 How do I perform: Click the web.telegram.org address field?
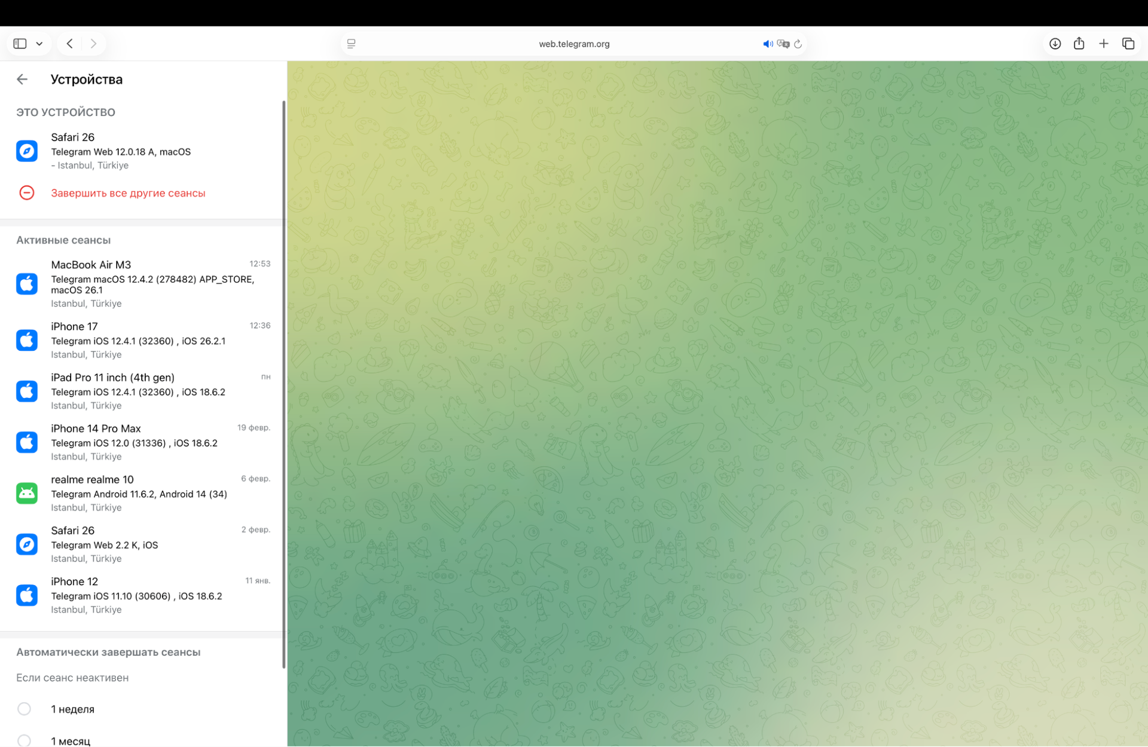pyautogui.click(x=574, y=44)
